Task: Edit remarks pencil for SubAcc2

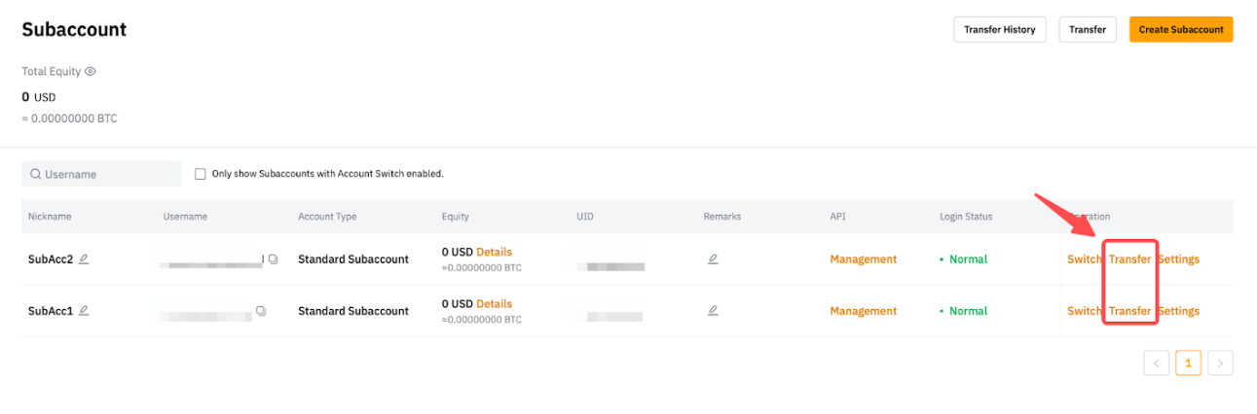Action: click(x=713, y=259)
